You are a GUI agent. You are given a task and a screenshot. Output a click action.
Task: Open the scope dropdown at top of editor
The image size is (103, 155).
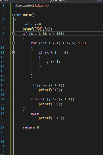click(70, 1)
